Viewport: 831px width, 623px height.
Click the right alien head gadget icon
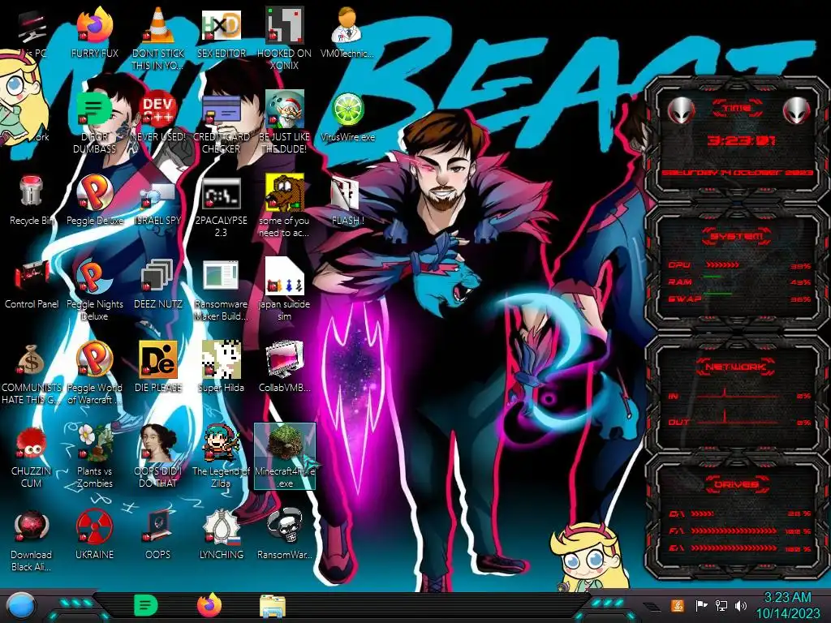(797, 110)
